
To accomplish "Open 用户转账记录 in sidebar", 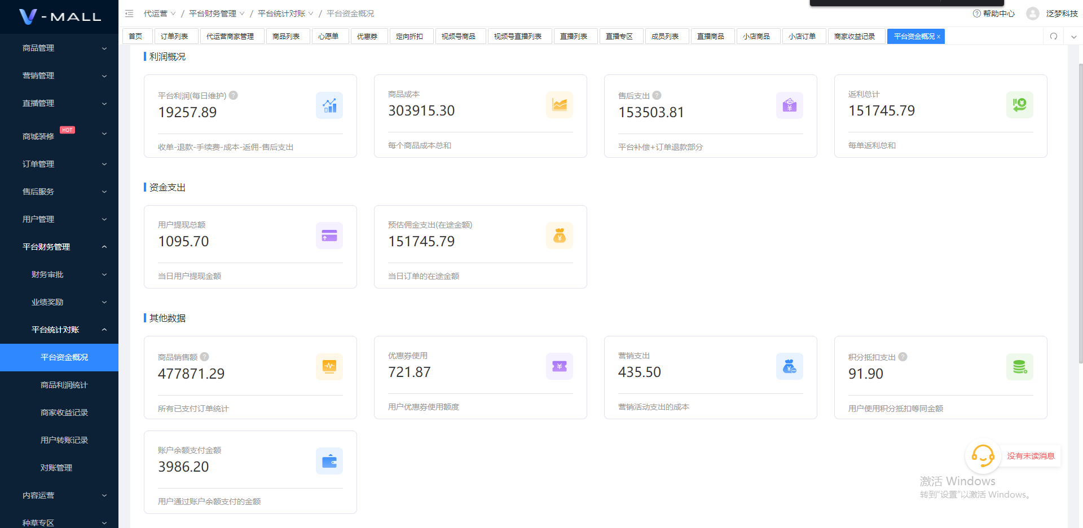I will click(x=59, y=440).
